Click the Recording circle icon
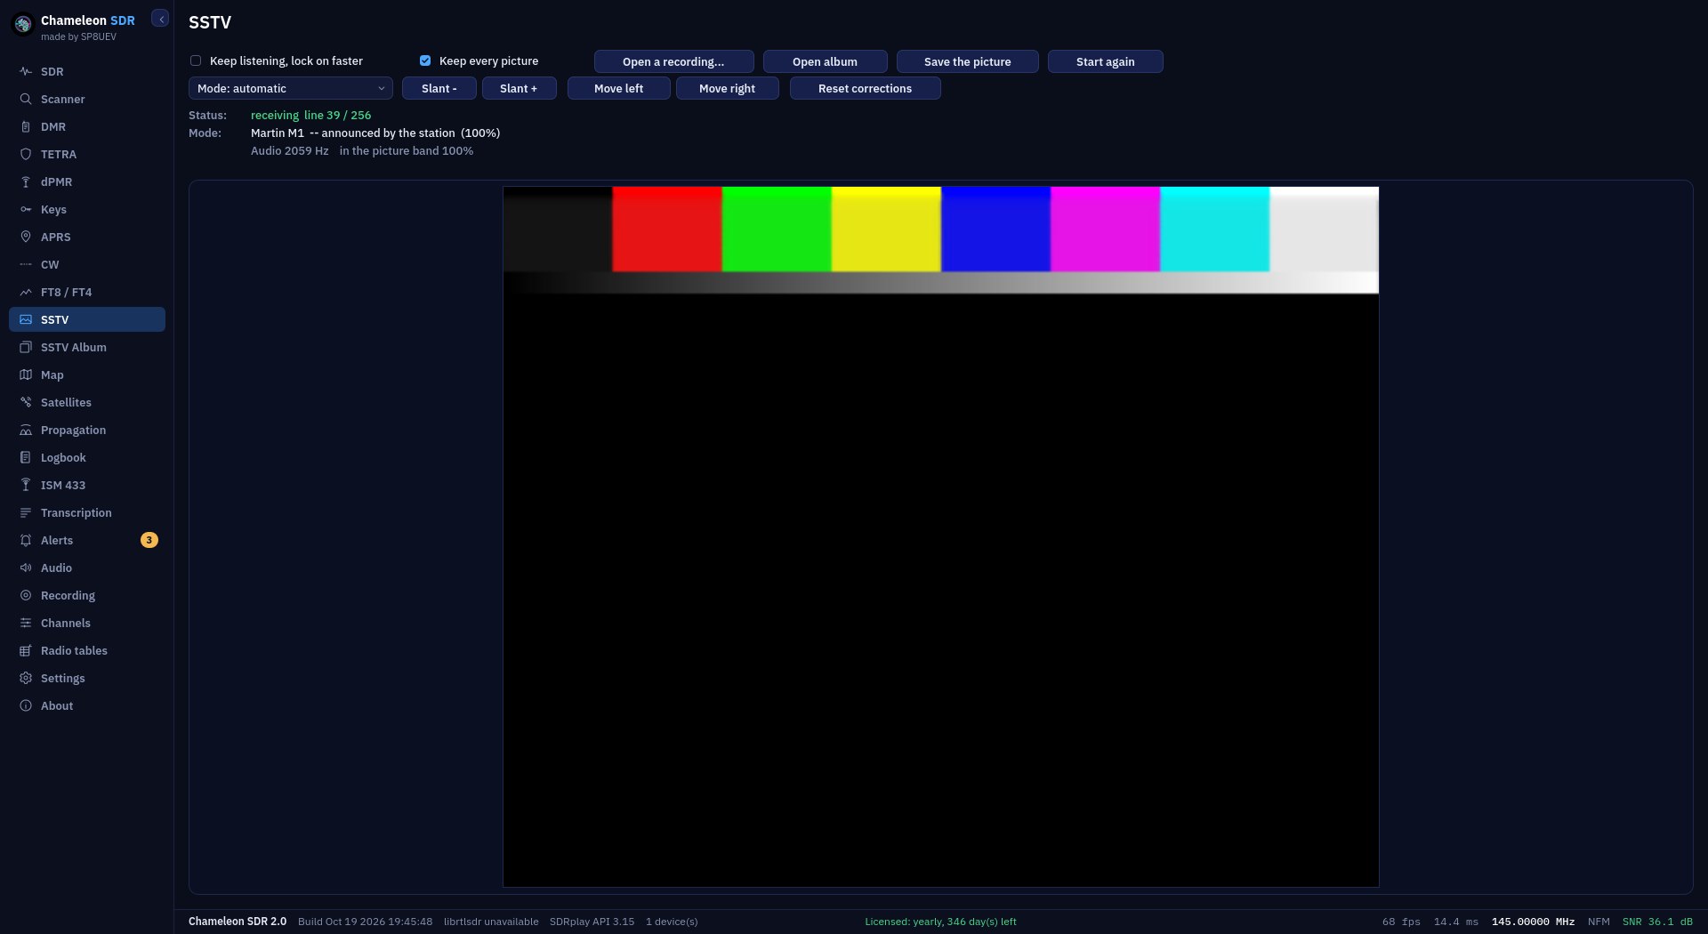This screenshot has height=934, width=1708. click(26, 595)
